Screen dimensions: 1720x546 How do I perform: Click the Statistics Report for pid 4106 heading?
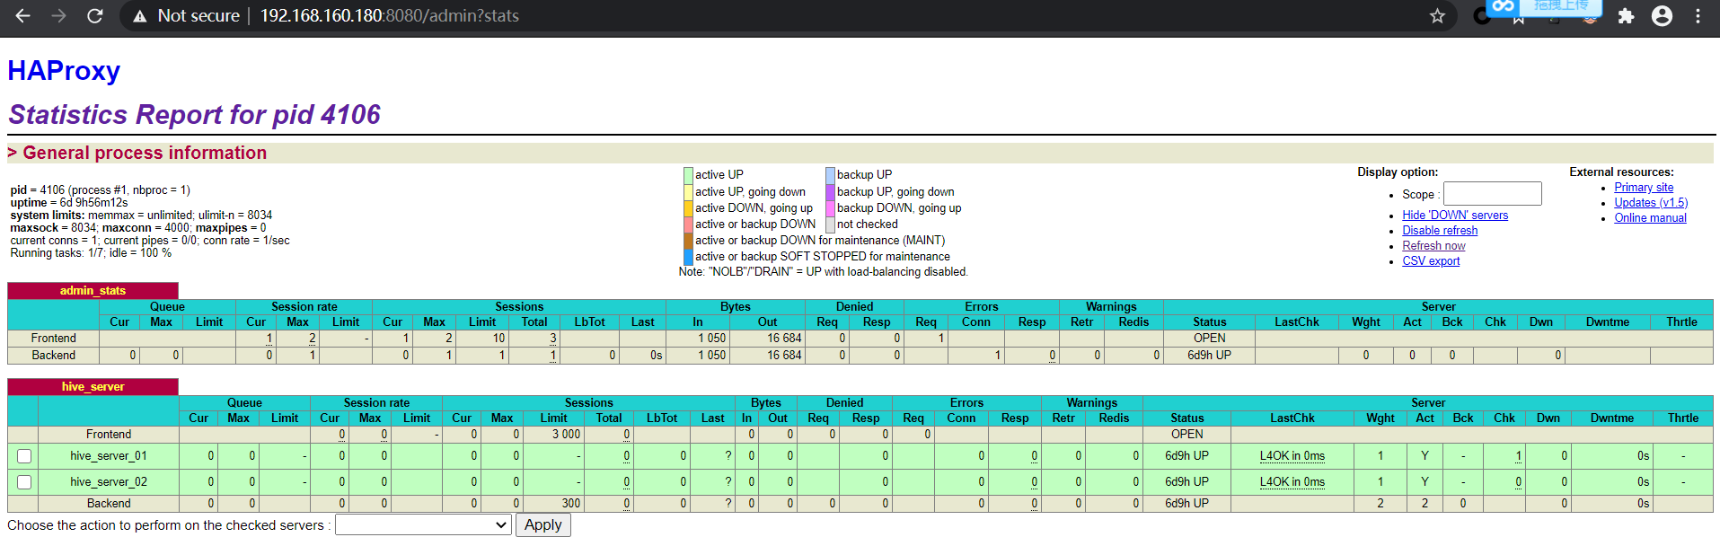pyautogui.click(x=194, y=115)
